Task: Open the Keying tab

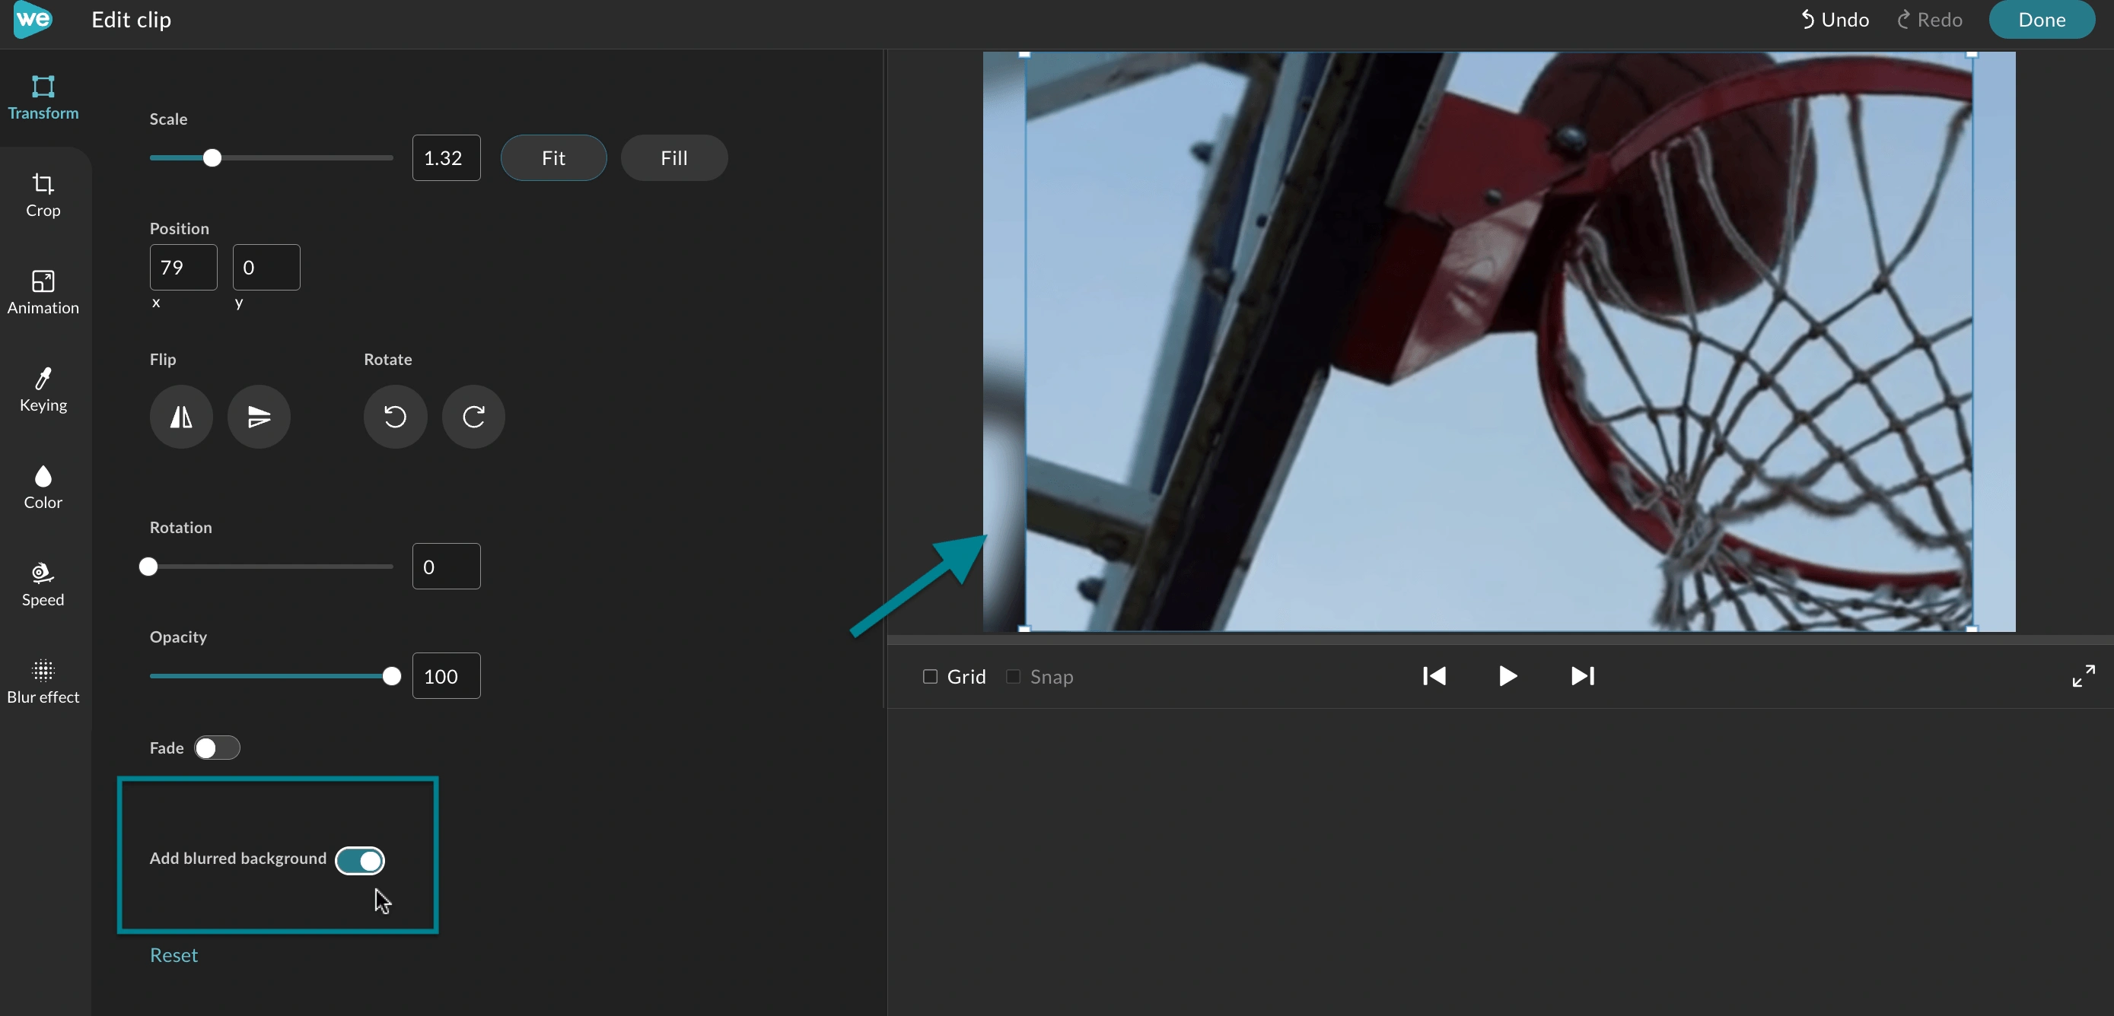Action: pyautogui.click(x=43, y=390)
